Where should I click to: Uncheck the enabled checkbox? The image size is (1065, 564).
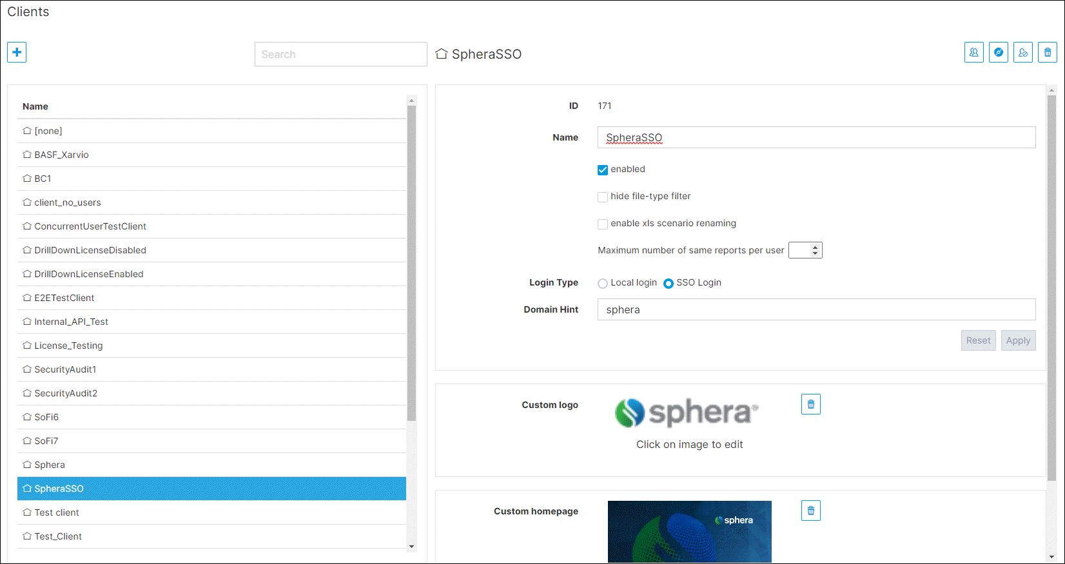[603, 170]
